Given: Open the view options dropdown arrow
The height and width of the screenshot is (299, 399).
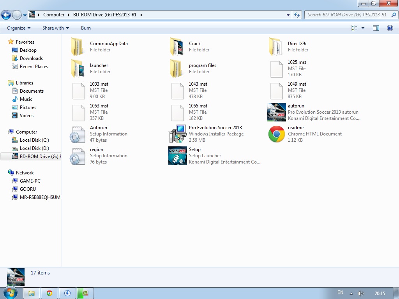Looking at the screenshot, I should coord(363,28).
